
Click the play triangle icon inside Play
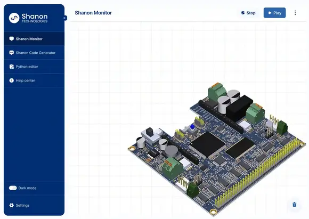[x=270, y=13]
